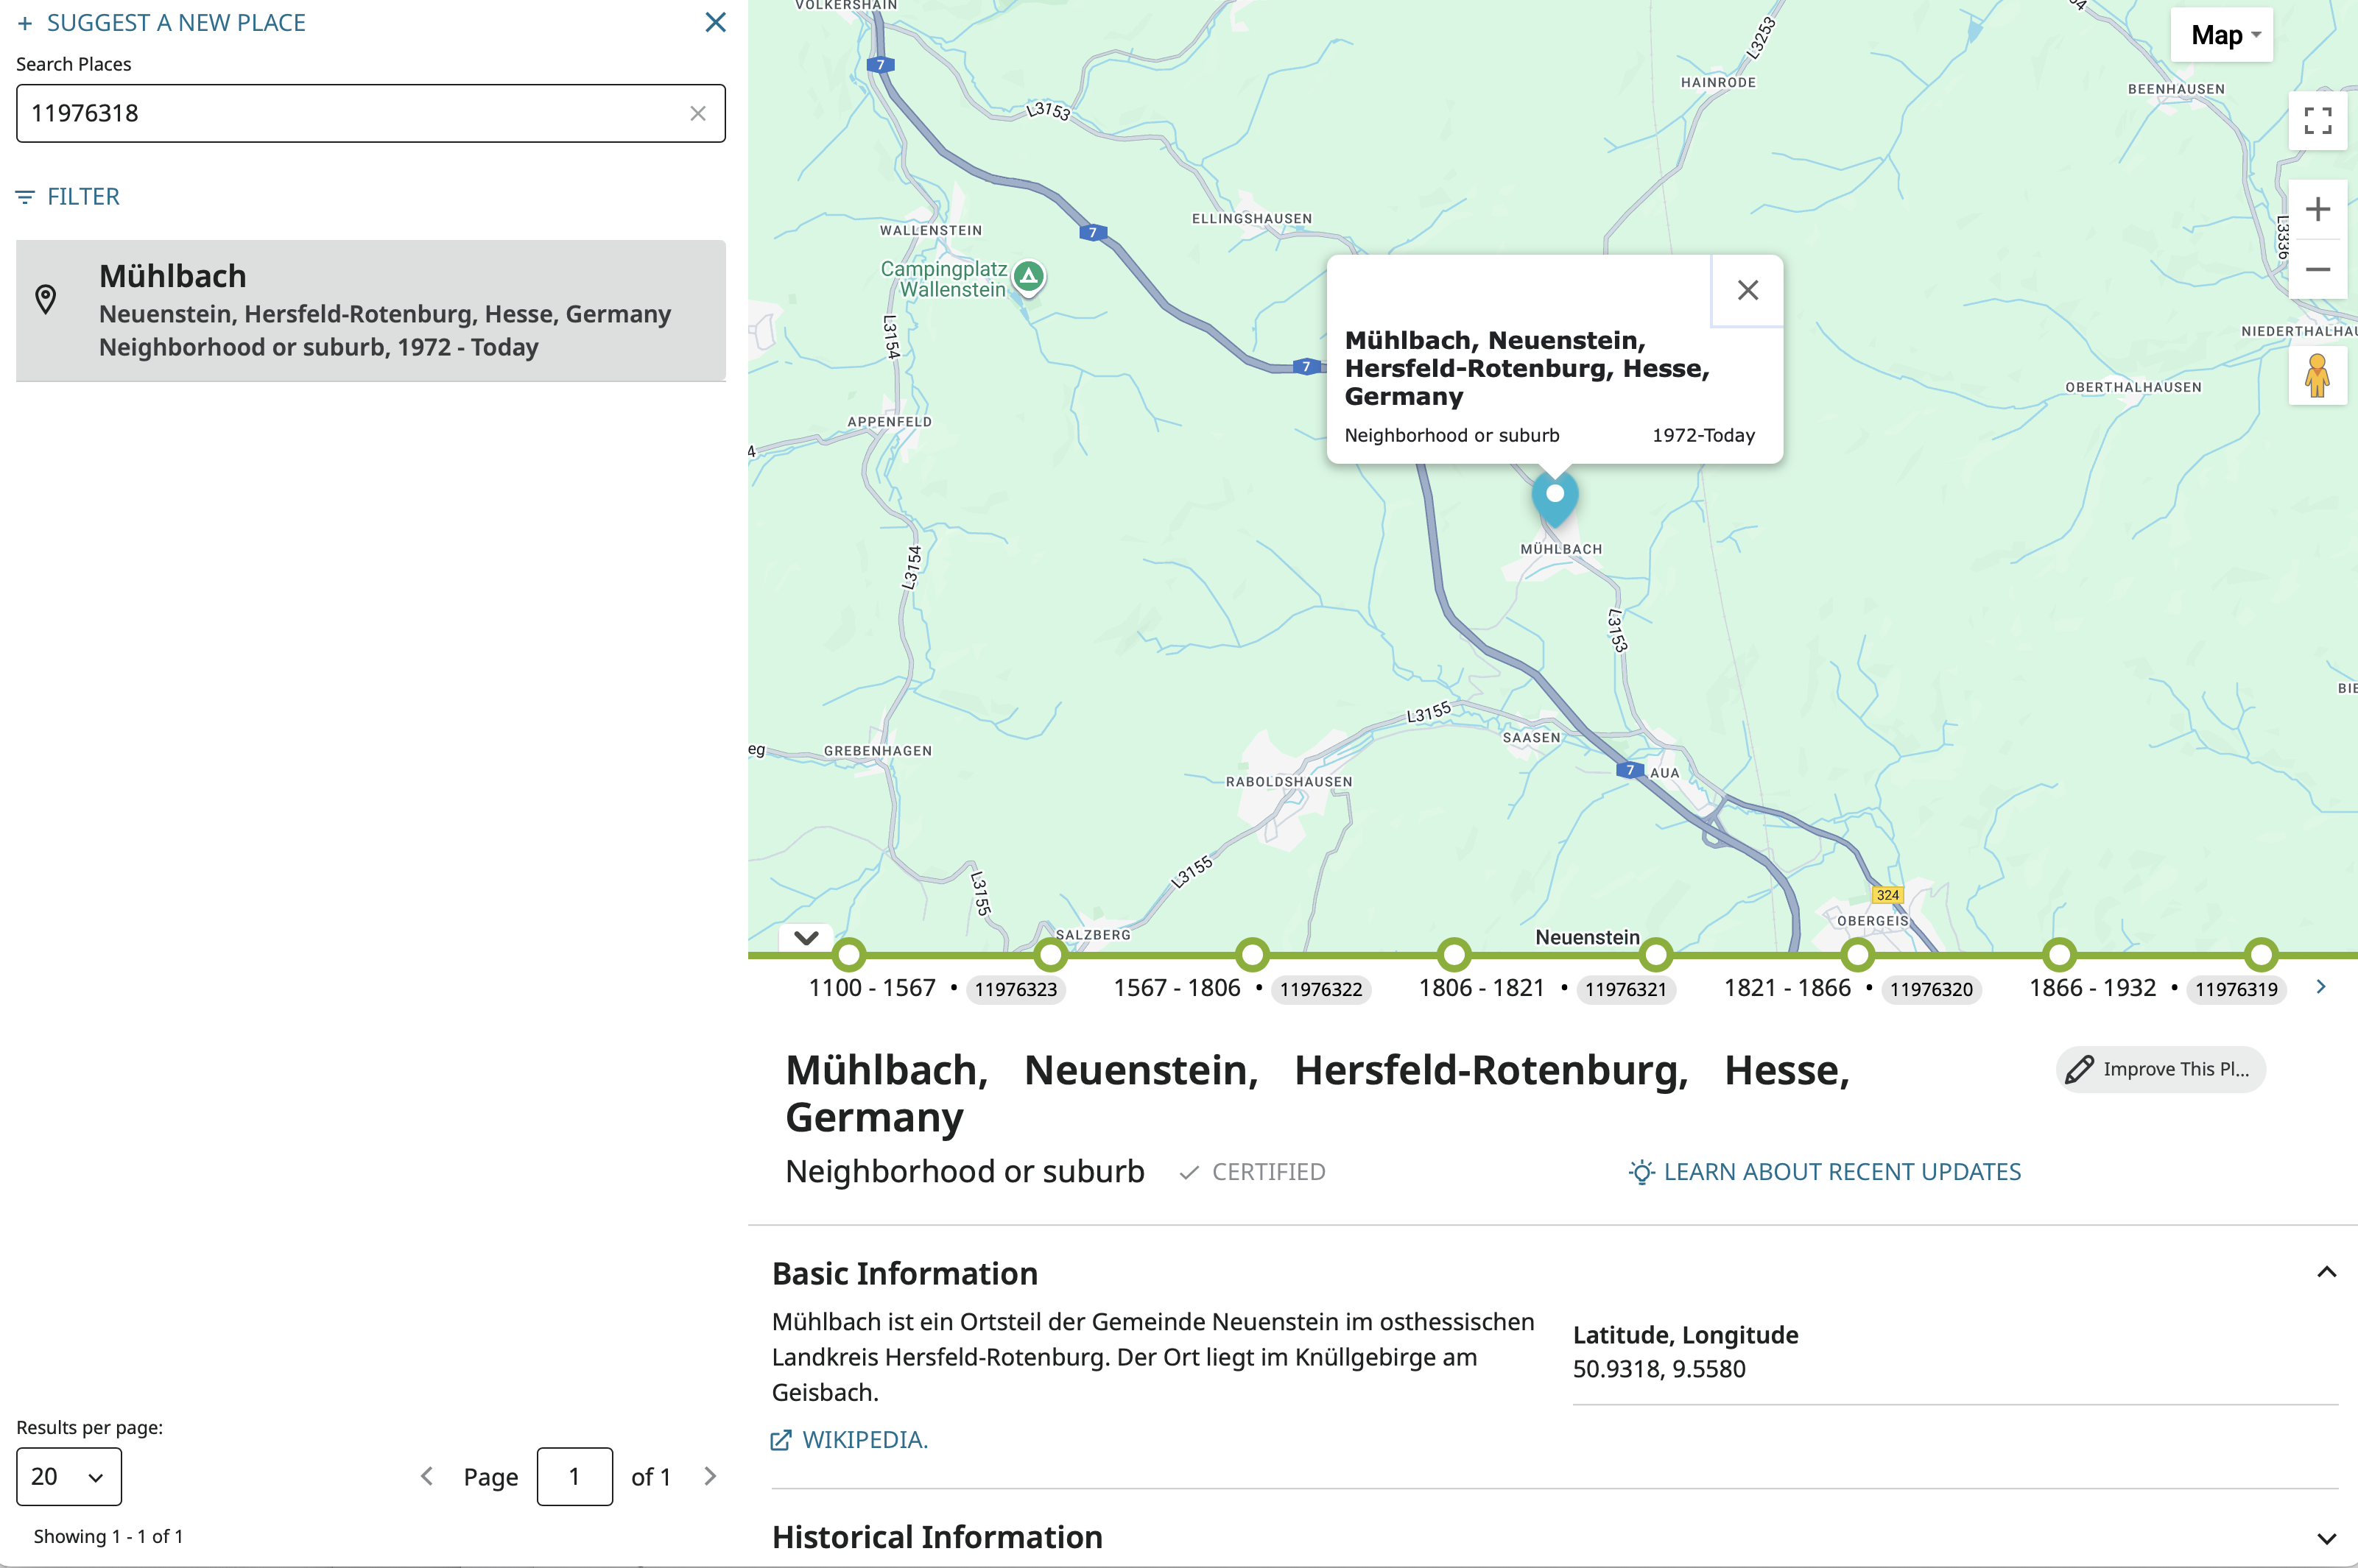The image size is (2358, 1568).
Task: Open the Map type dropdown
Action: (2223, 36)
